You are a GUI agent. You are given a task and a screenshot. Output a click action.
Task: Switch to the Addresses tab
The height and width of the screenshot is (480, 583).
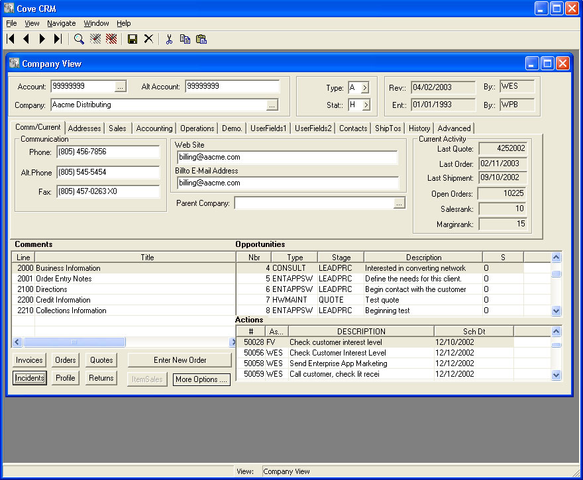84,128
